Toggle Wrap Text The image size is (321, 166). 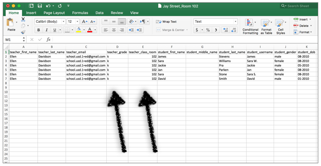click(166, 21)
